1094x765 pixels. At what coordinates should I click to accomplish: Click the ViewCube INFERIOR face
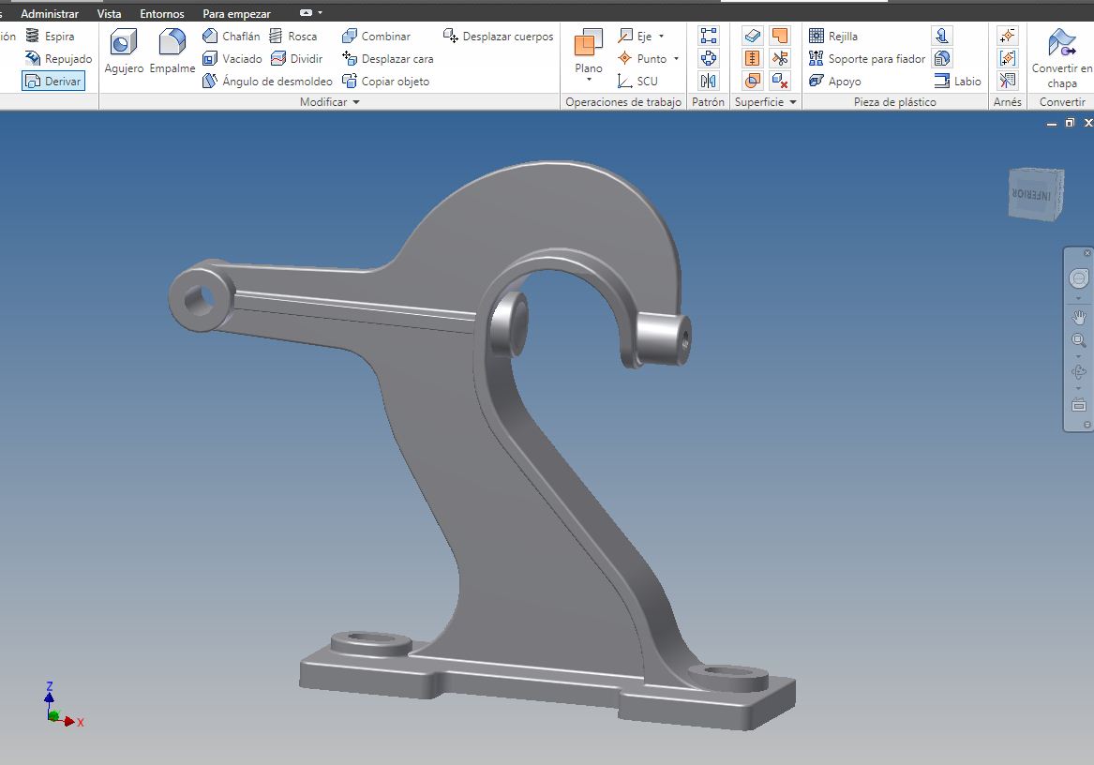pos(1032,194)
